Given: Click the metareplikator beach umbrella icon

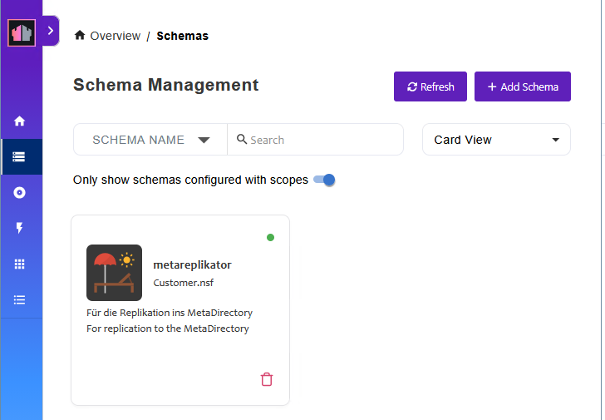Looking at the screenshot, I should [x=114, y=272].
